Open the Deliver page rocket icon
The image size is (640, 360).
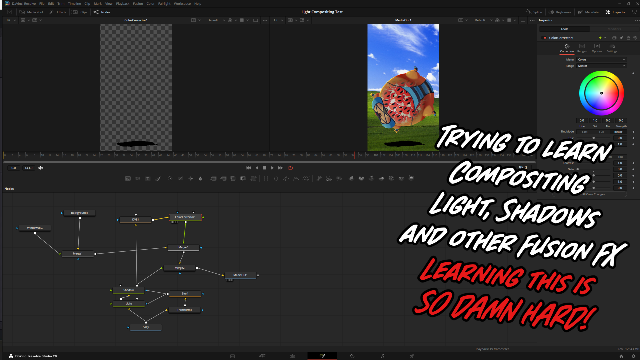point(412,356)
